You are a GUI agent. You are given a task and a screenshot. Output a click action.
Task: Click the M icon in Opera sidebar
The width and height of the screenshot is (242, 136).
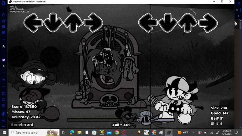point(3,33)
